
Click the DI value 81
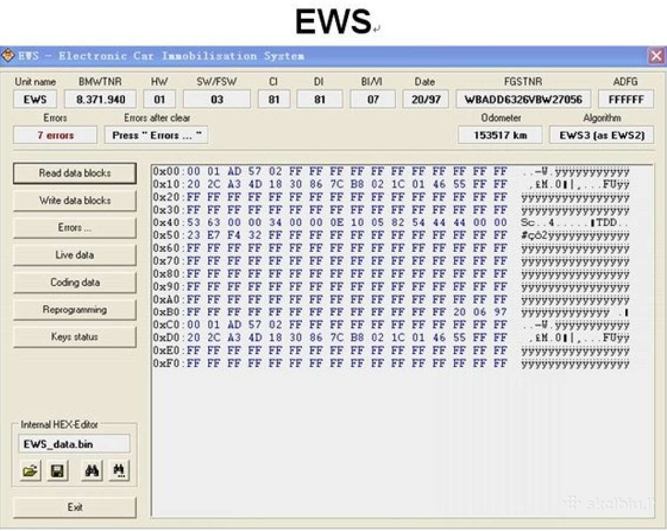click(319, 100)
